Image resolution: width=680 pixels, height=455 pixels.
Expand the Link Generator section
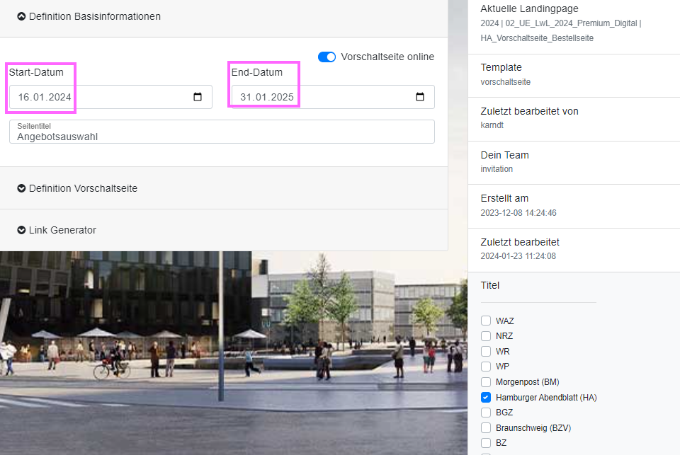point(62,230)
